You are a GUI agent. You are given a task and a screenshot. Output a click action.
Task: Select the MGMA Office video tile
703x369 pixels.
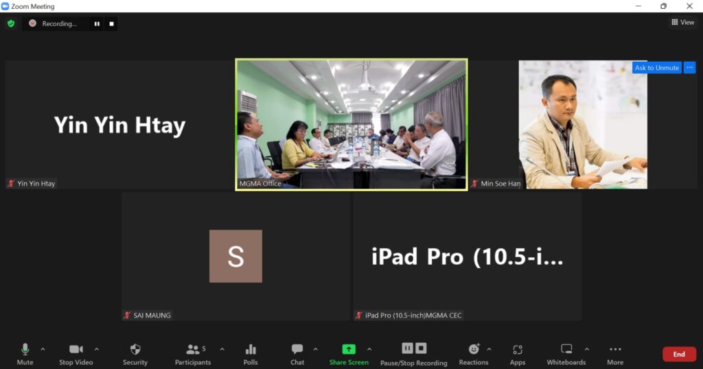click(x=351, y=125)
